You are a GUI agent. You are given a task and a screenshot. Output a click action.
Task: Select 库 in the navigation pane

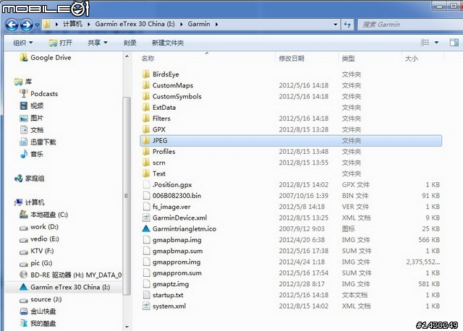pyautogui.click(x=23, y=82)
